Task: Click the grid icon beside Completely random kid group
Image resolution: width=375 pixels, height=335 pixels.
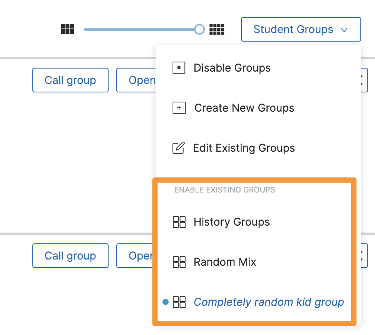Action: coord(179,302)
